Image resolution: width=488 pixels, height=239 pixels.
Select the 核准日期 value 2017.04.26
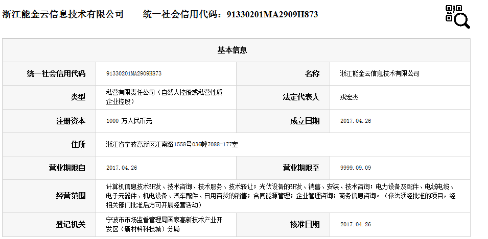click(356, 224)
